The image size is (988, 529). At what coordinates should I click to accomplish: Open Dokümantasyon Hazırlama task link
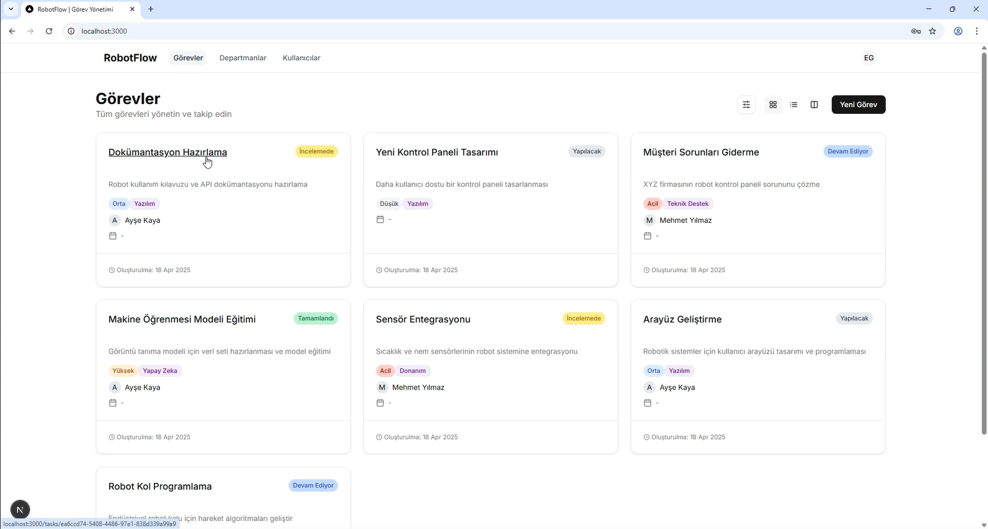click(x=167, y=152)
